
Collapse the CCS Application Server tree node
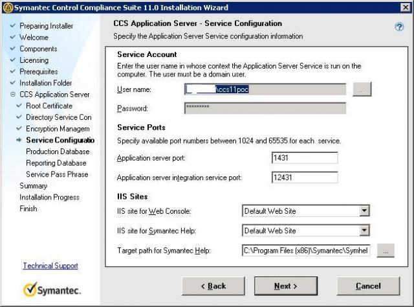pos(13,94)
